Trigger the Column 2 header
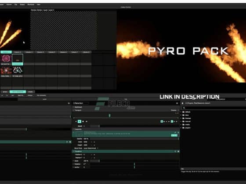Screen dimensions: 246x184 point(18,52)
